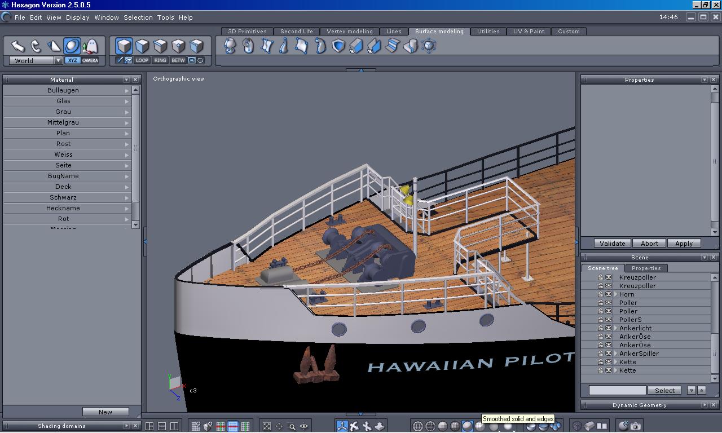Create a material with the New button
This screenshot has height=433, width=722.
pyautogui.click(x=105, y=412)
